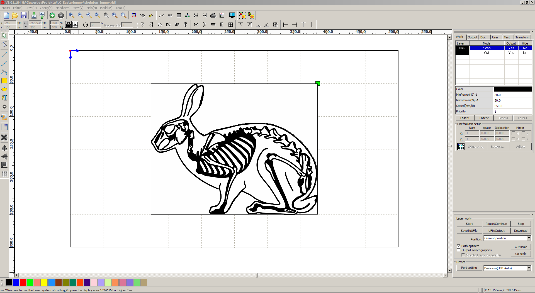Select the Laser2 button
The image size is (535, 293).
pos(484,118)
